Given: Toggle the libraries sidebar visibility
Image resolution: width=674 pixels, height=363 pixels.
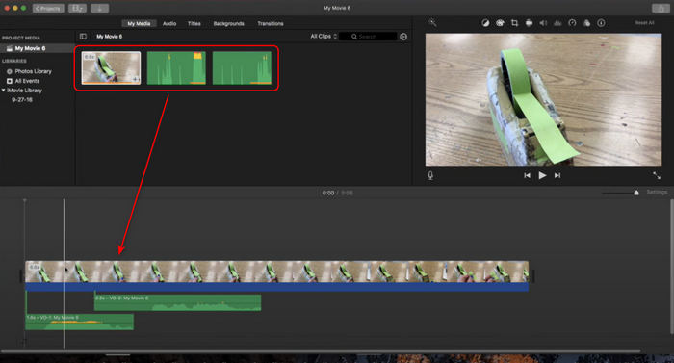Looking at the screenshot, I should [83, 37].
